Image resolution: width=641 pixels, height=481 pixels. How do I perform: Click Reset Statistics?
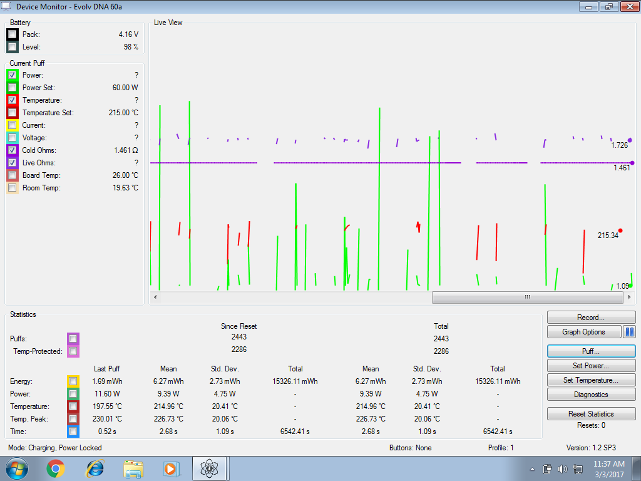591,414
